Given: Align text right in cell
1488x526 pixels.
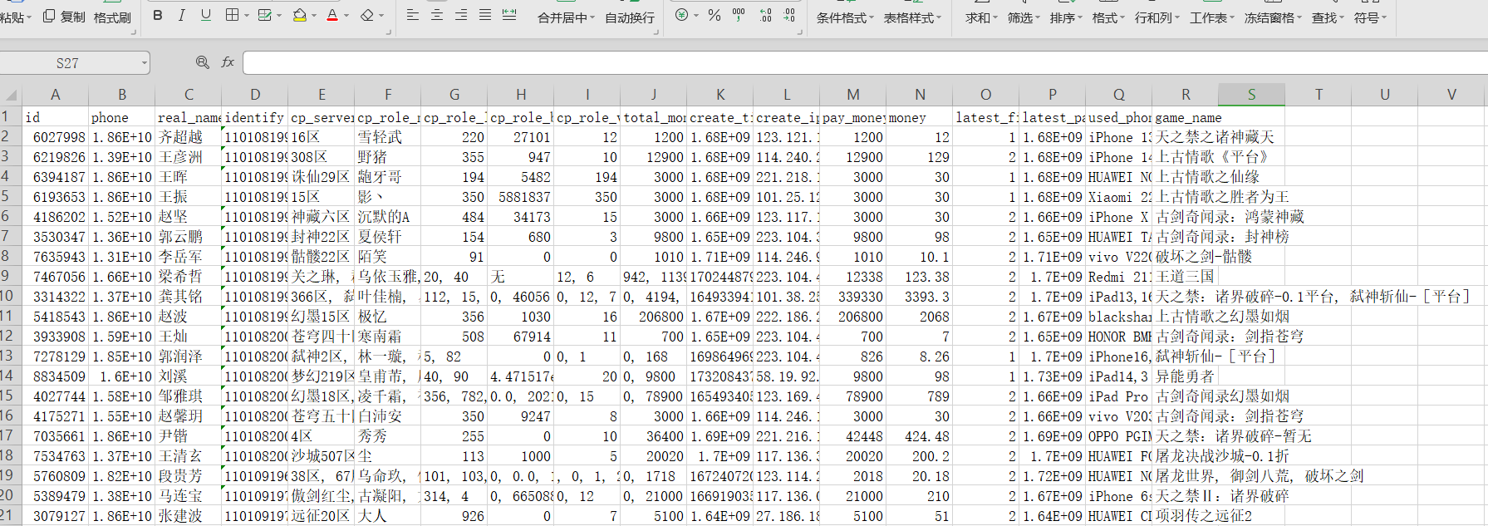Looking at the screenshot, I should pyautogui.click(x=461, y=15).
